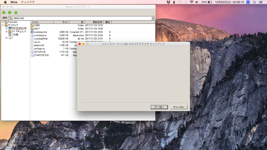Open the Wine menu
Viewport: 267px width, 150px height.
click(x=14, y=2)
